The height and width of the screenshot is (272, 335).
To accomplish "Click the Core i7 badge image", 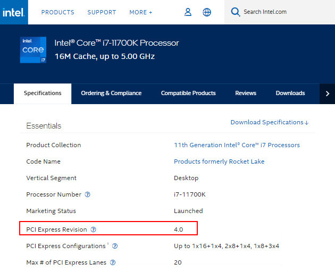I will [x=33, y=50].
